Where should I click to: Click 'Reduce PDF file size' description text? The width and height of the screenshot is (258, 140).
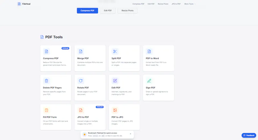(55, 64)
